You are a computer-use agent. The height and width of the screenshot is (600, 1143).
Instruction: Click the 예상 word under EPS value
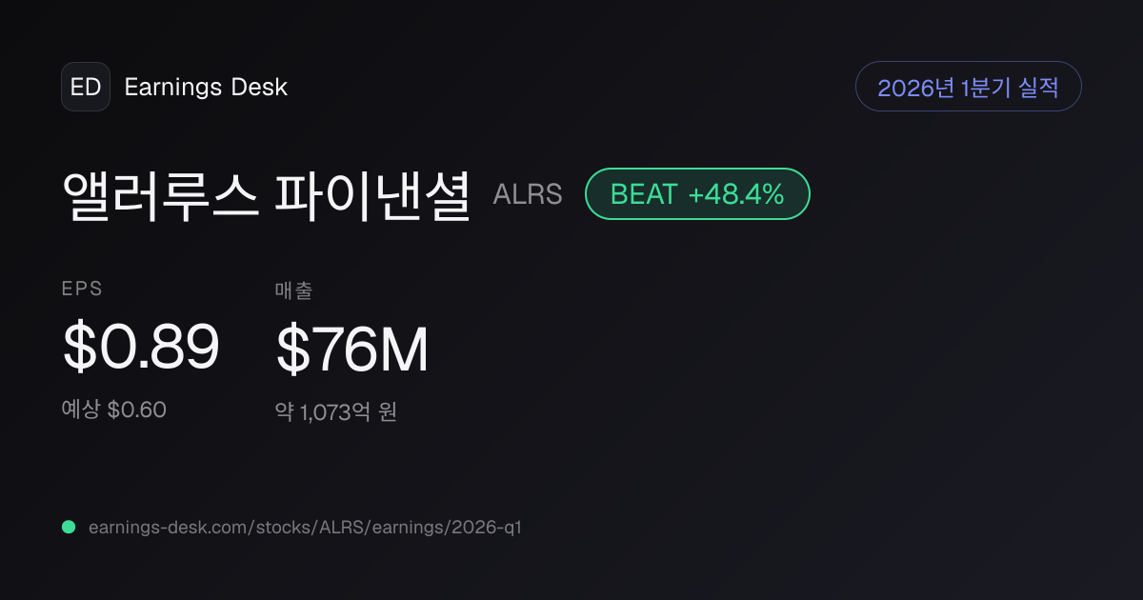(x=81, y=410)
